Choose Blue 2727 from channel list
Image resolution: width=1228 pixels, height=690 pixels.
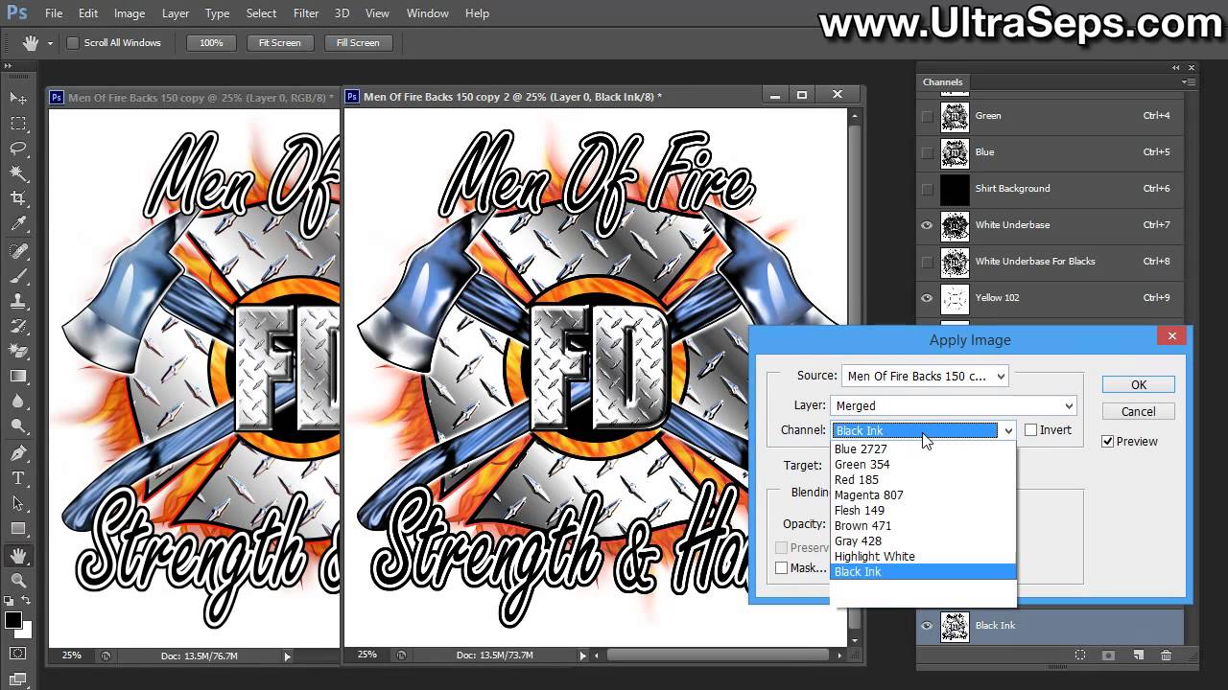click(x=922, y=448)
